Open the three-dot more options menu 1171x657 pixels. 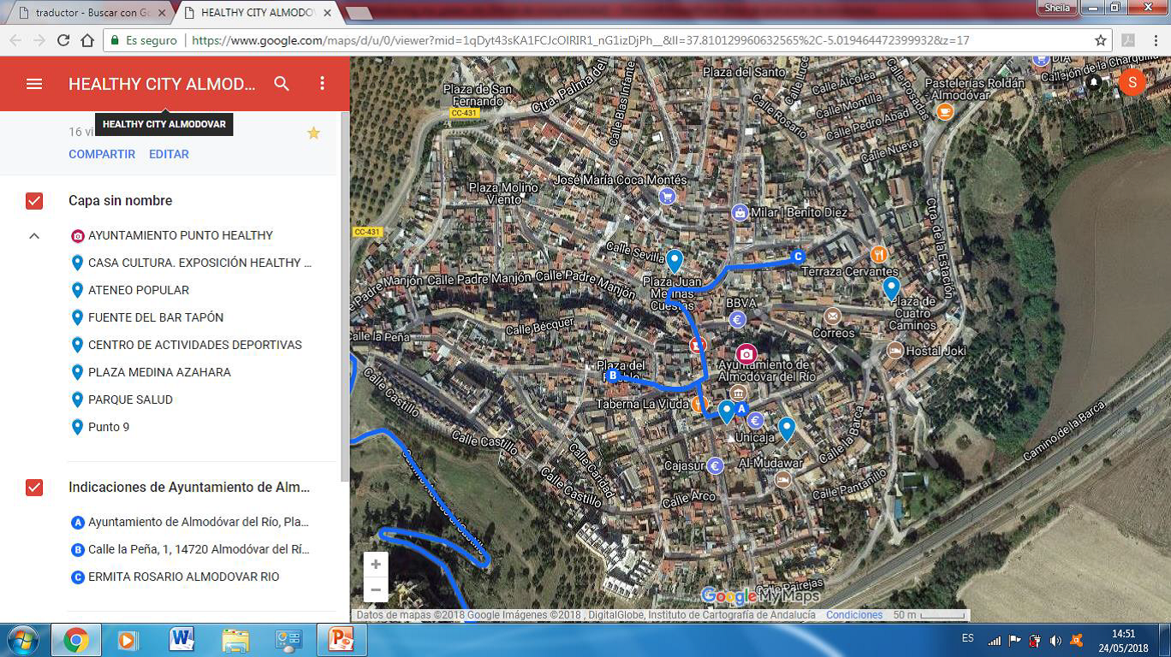(x=322, y=84)
